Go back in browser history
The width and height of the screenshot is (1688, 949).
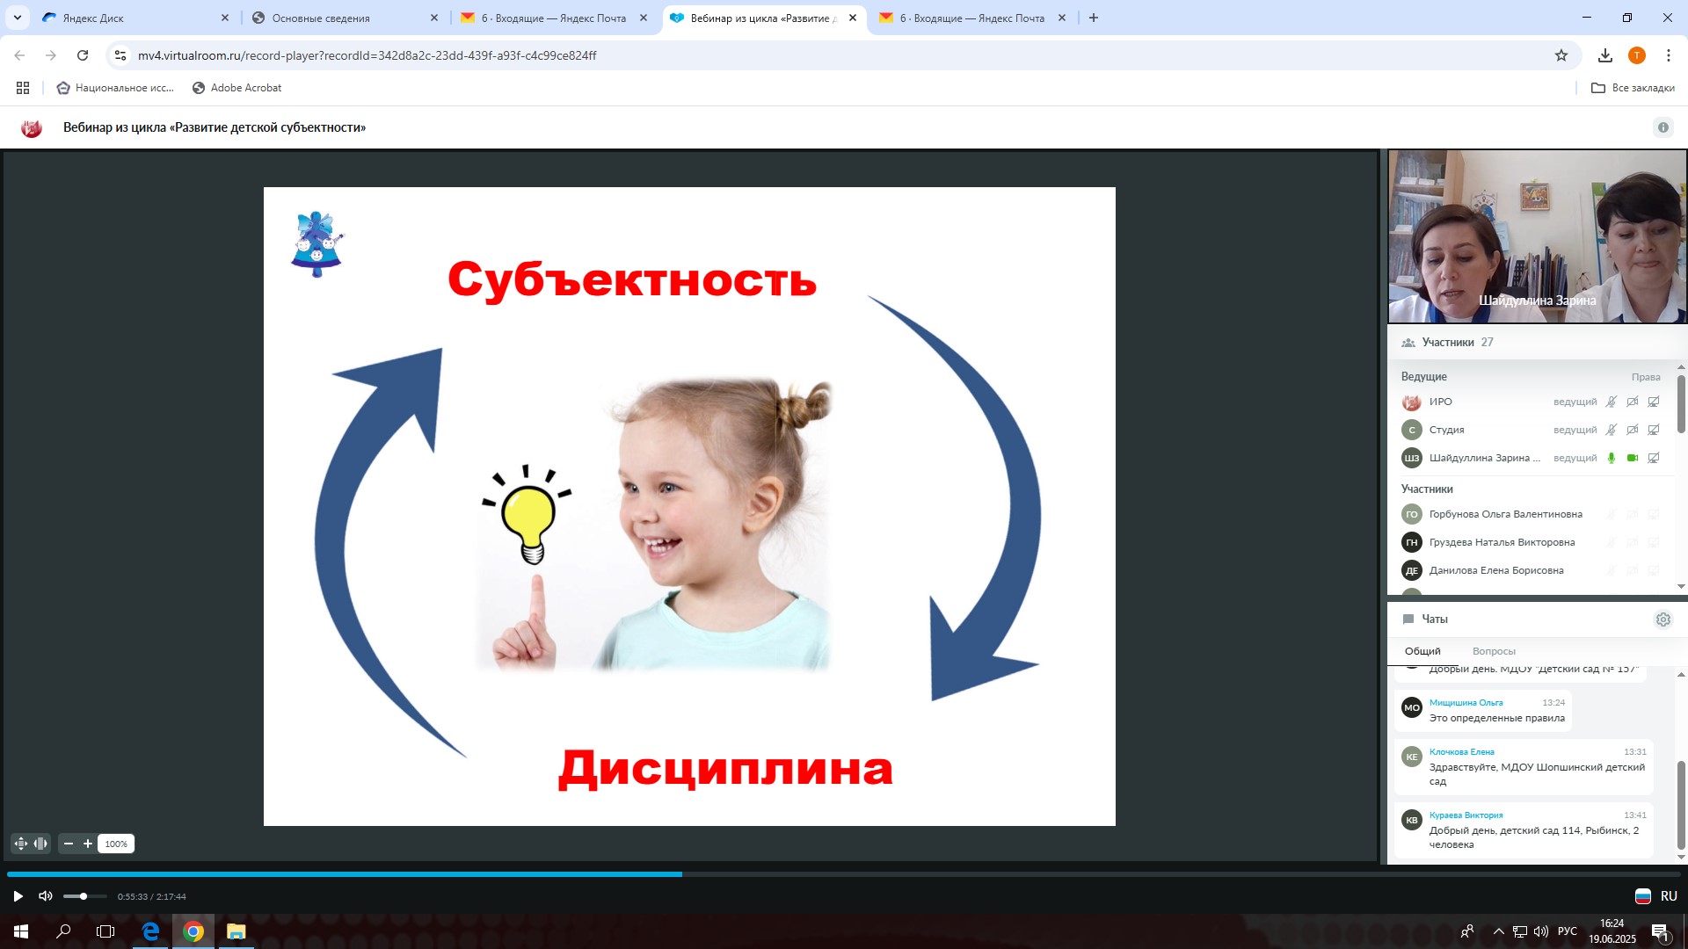19,55
